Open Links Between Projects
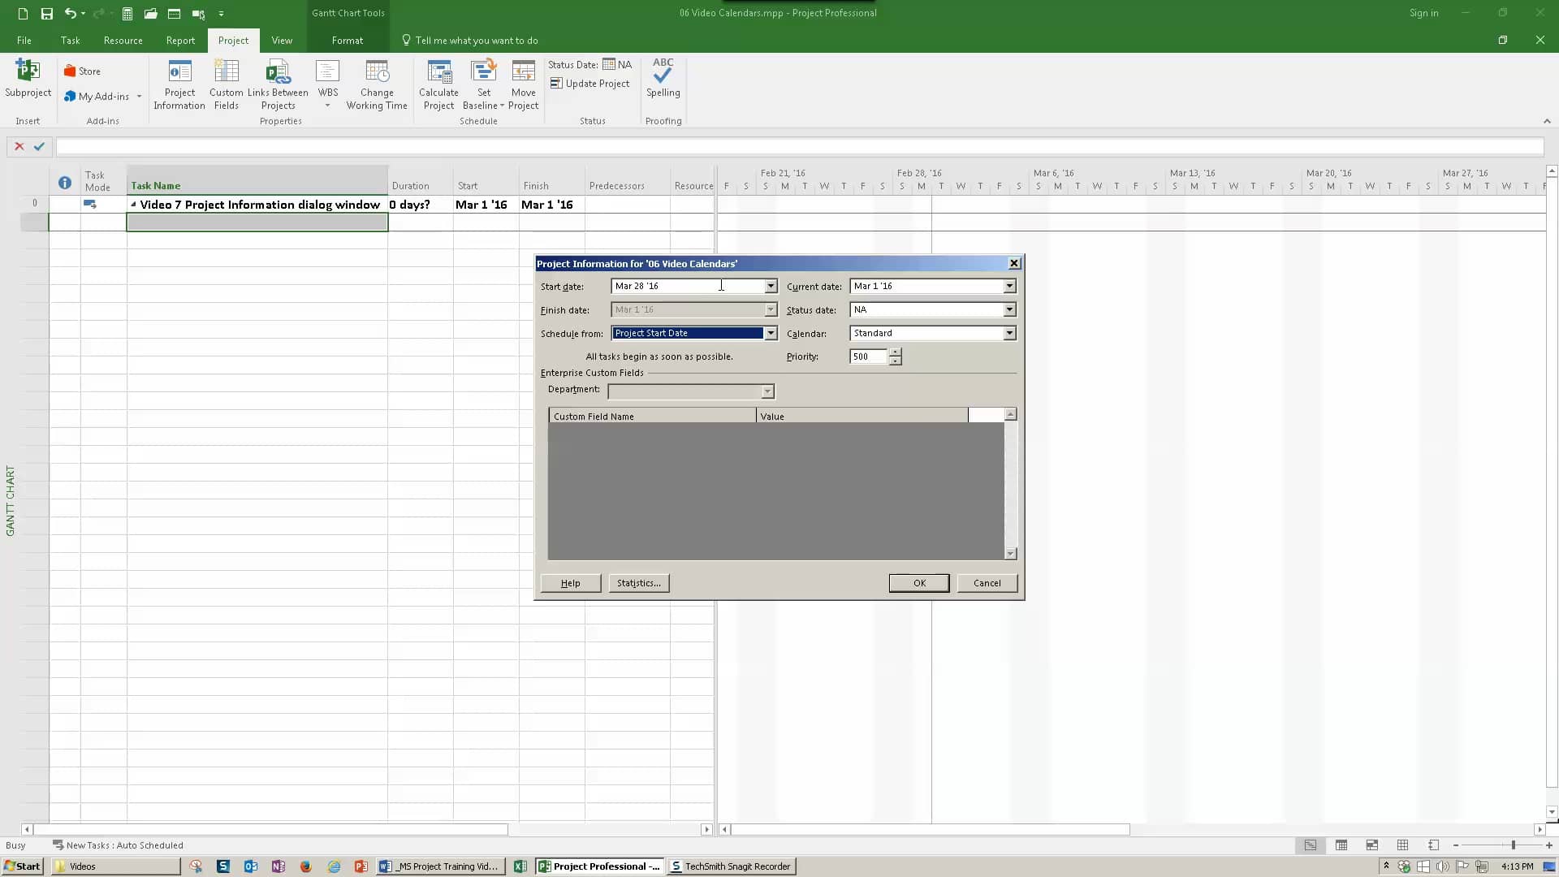The height and width of the screenshot is (877, 1559). tap(279, 84)
